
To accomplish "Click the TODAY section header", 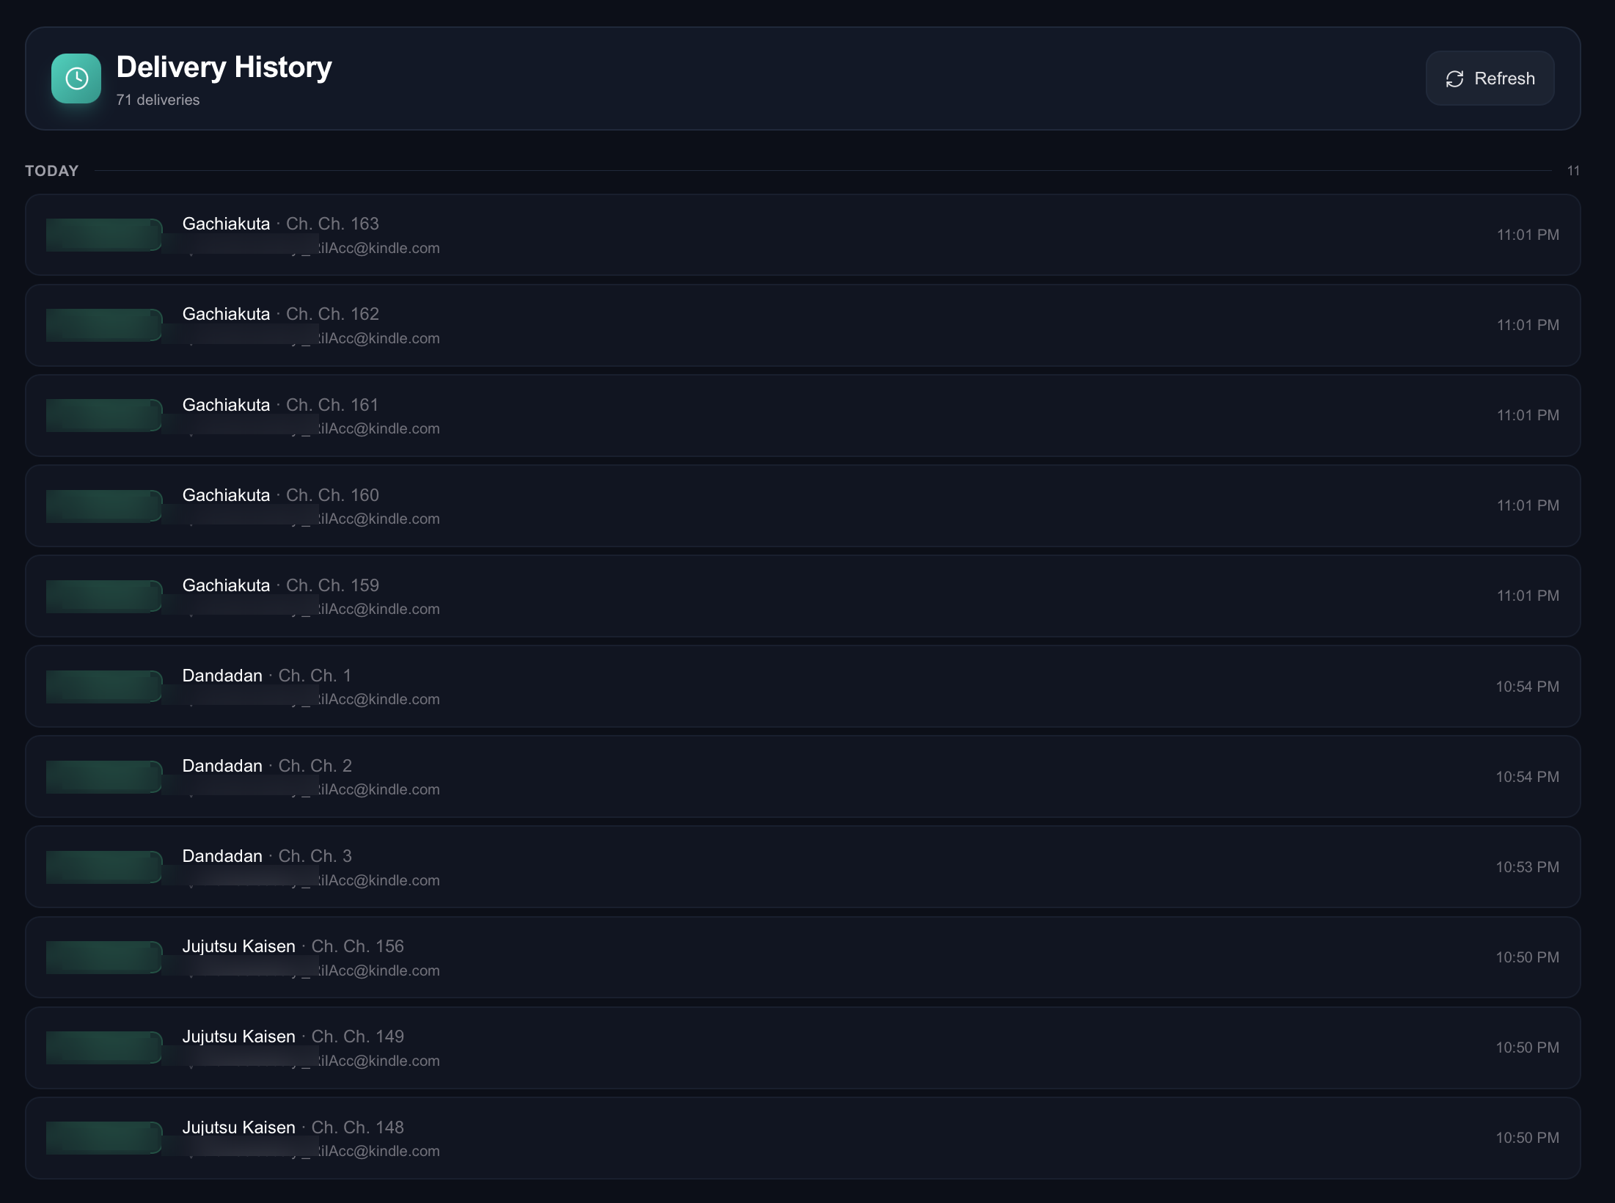I will 51,171.
